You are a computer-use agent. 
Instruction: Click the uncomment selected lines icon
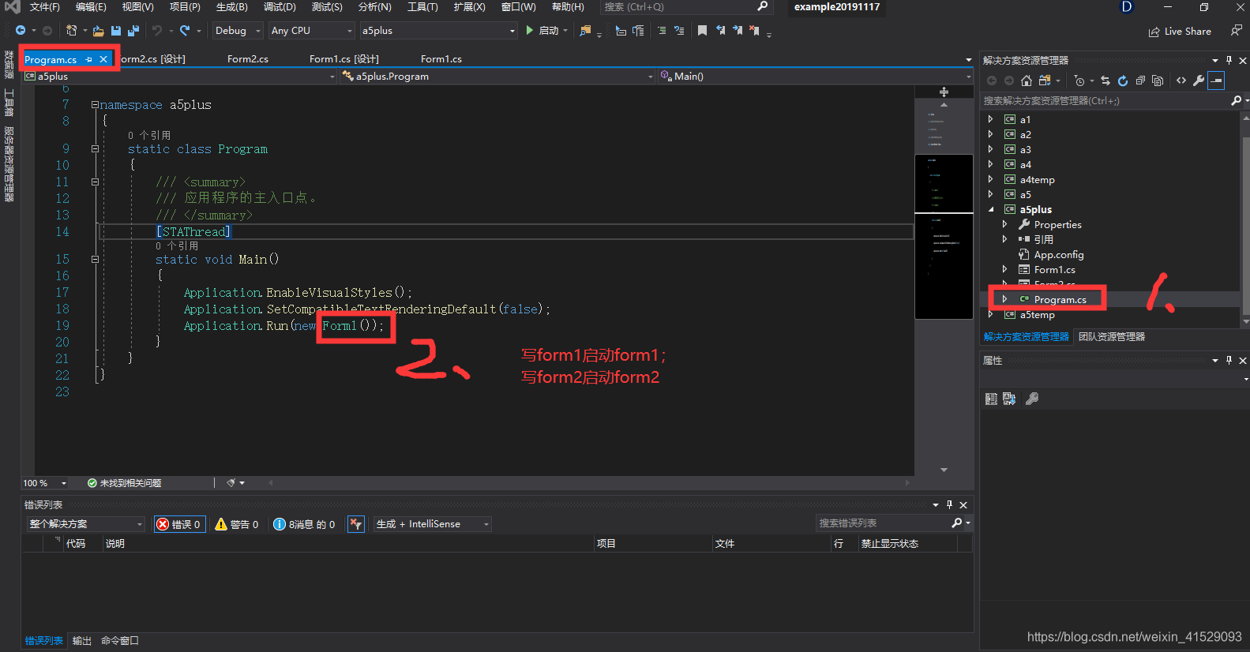(x=678, y=31)
